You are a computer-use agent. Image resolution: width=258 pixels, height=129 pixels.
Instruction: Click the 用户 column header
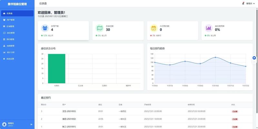[x=64, y=104]
